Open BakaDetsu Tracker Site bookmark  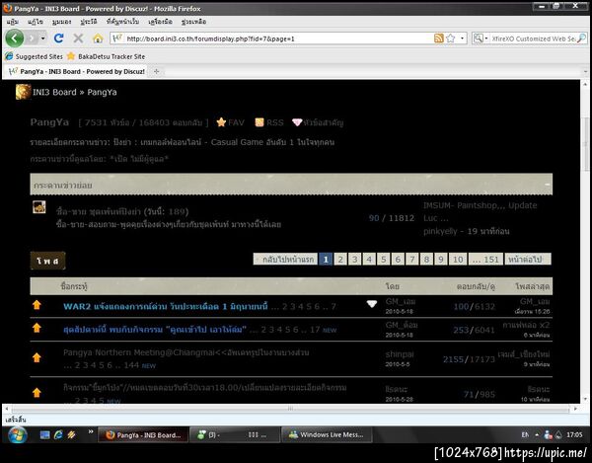(x=107, y=56)
